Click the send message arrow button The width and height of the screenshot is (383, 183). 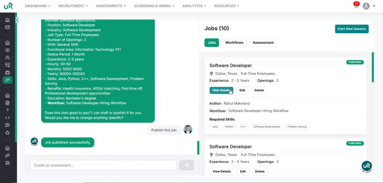click(187, 165)
